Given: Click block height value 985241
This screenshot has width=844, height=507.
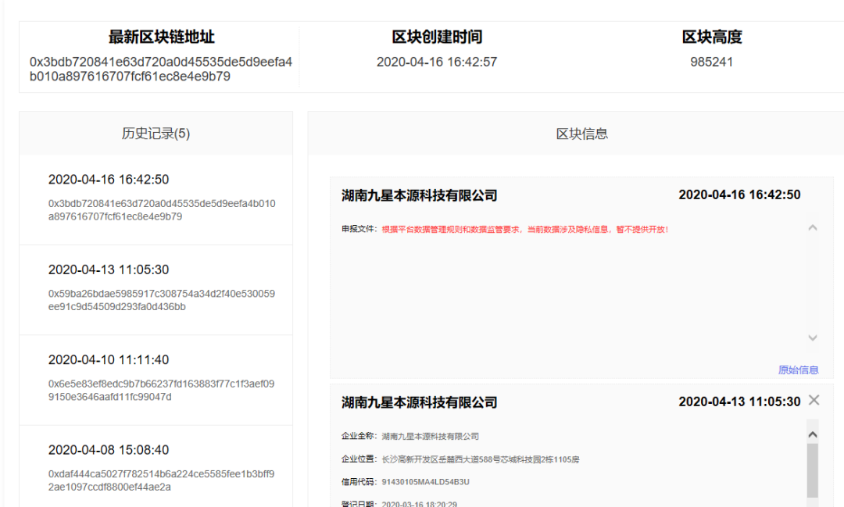Looking at the screenshot, I should 712,62.
